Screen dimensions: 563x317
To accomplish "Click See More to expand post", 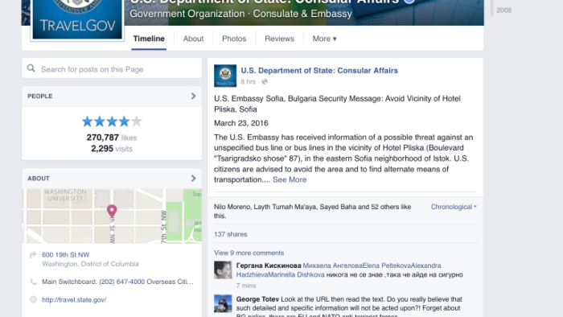I will click(290, 180).
